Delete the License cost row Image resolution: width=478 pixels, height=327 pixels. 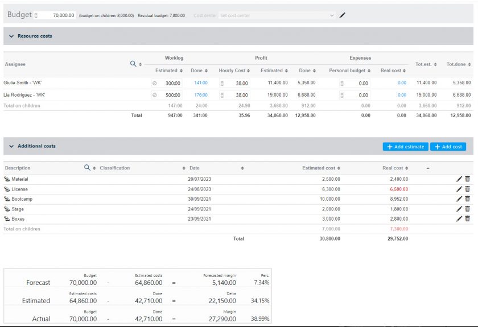468,189
